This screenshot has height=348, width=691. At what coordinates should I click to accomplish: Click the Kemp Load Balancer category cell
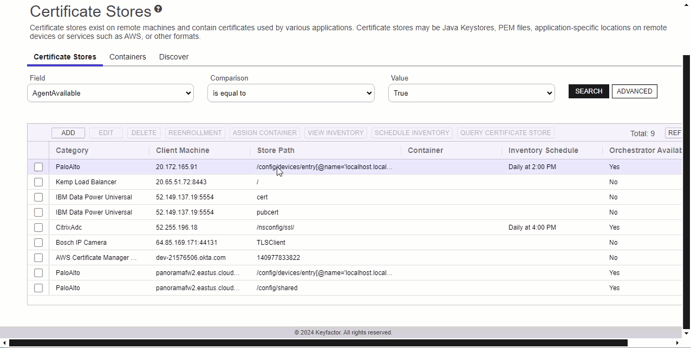tap(86, 182)
